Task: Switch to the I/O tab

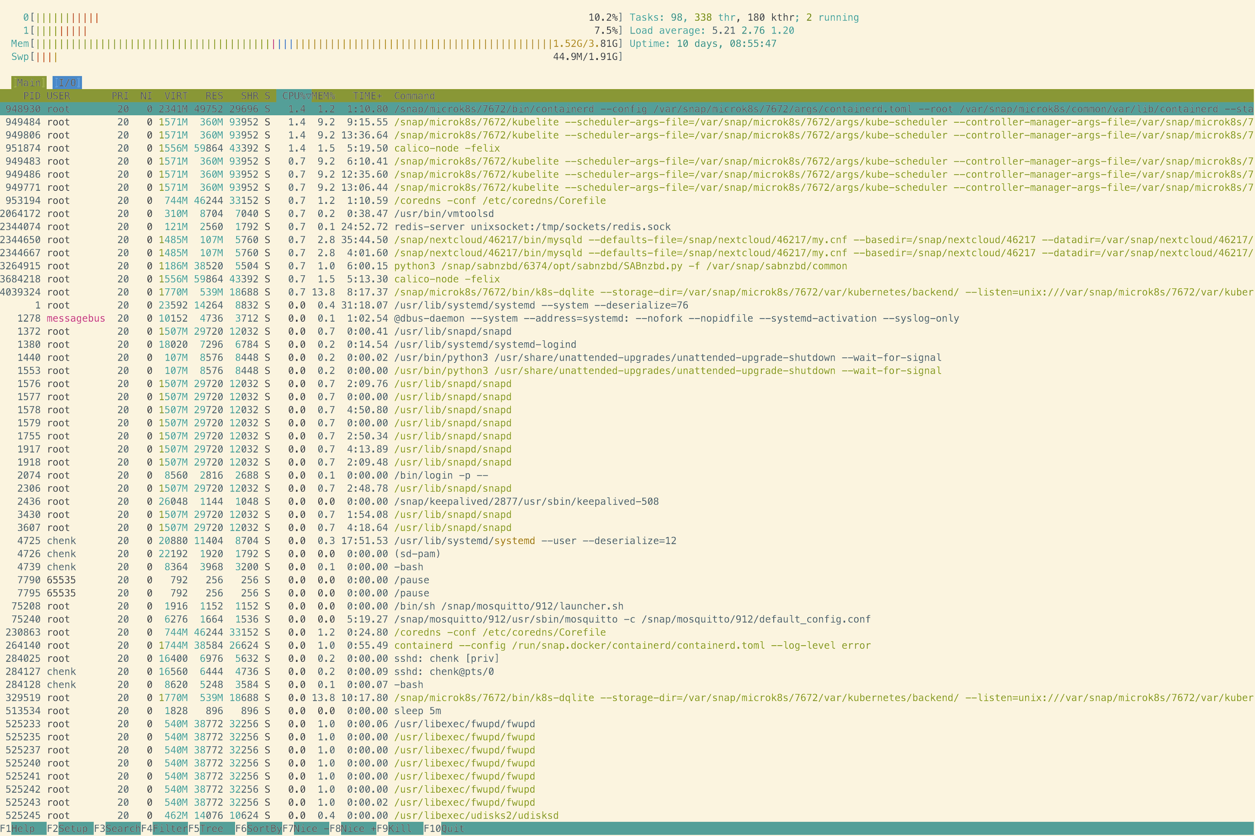Action: [x=67, y=83]
